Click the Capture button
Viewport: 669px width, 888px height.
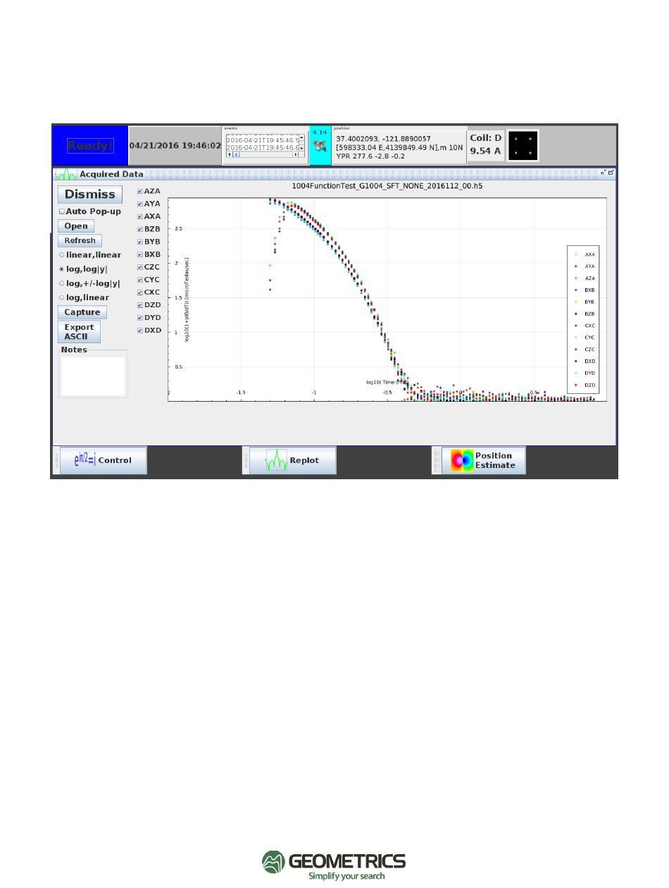[82, 312]
